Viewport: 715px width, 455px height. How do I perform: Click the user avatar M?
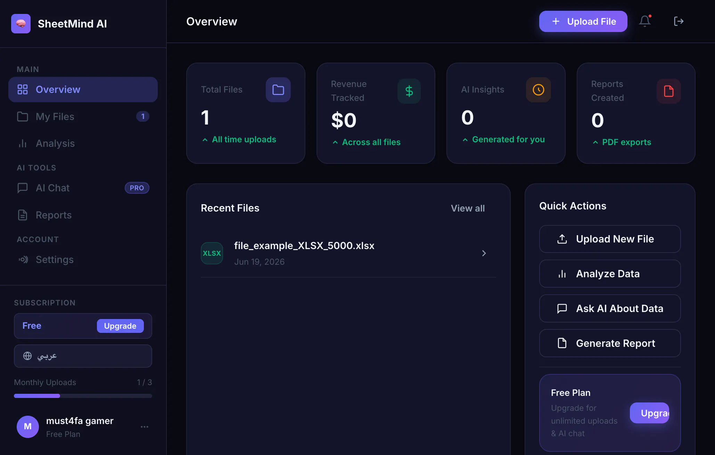[x=28, y=427]
